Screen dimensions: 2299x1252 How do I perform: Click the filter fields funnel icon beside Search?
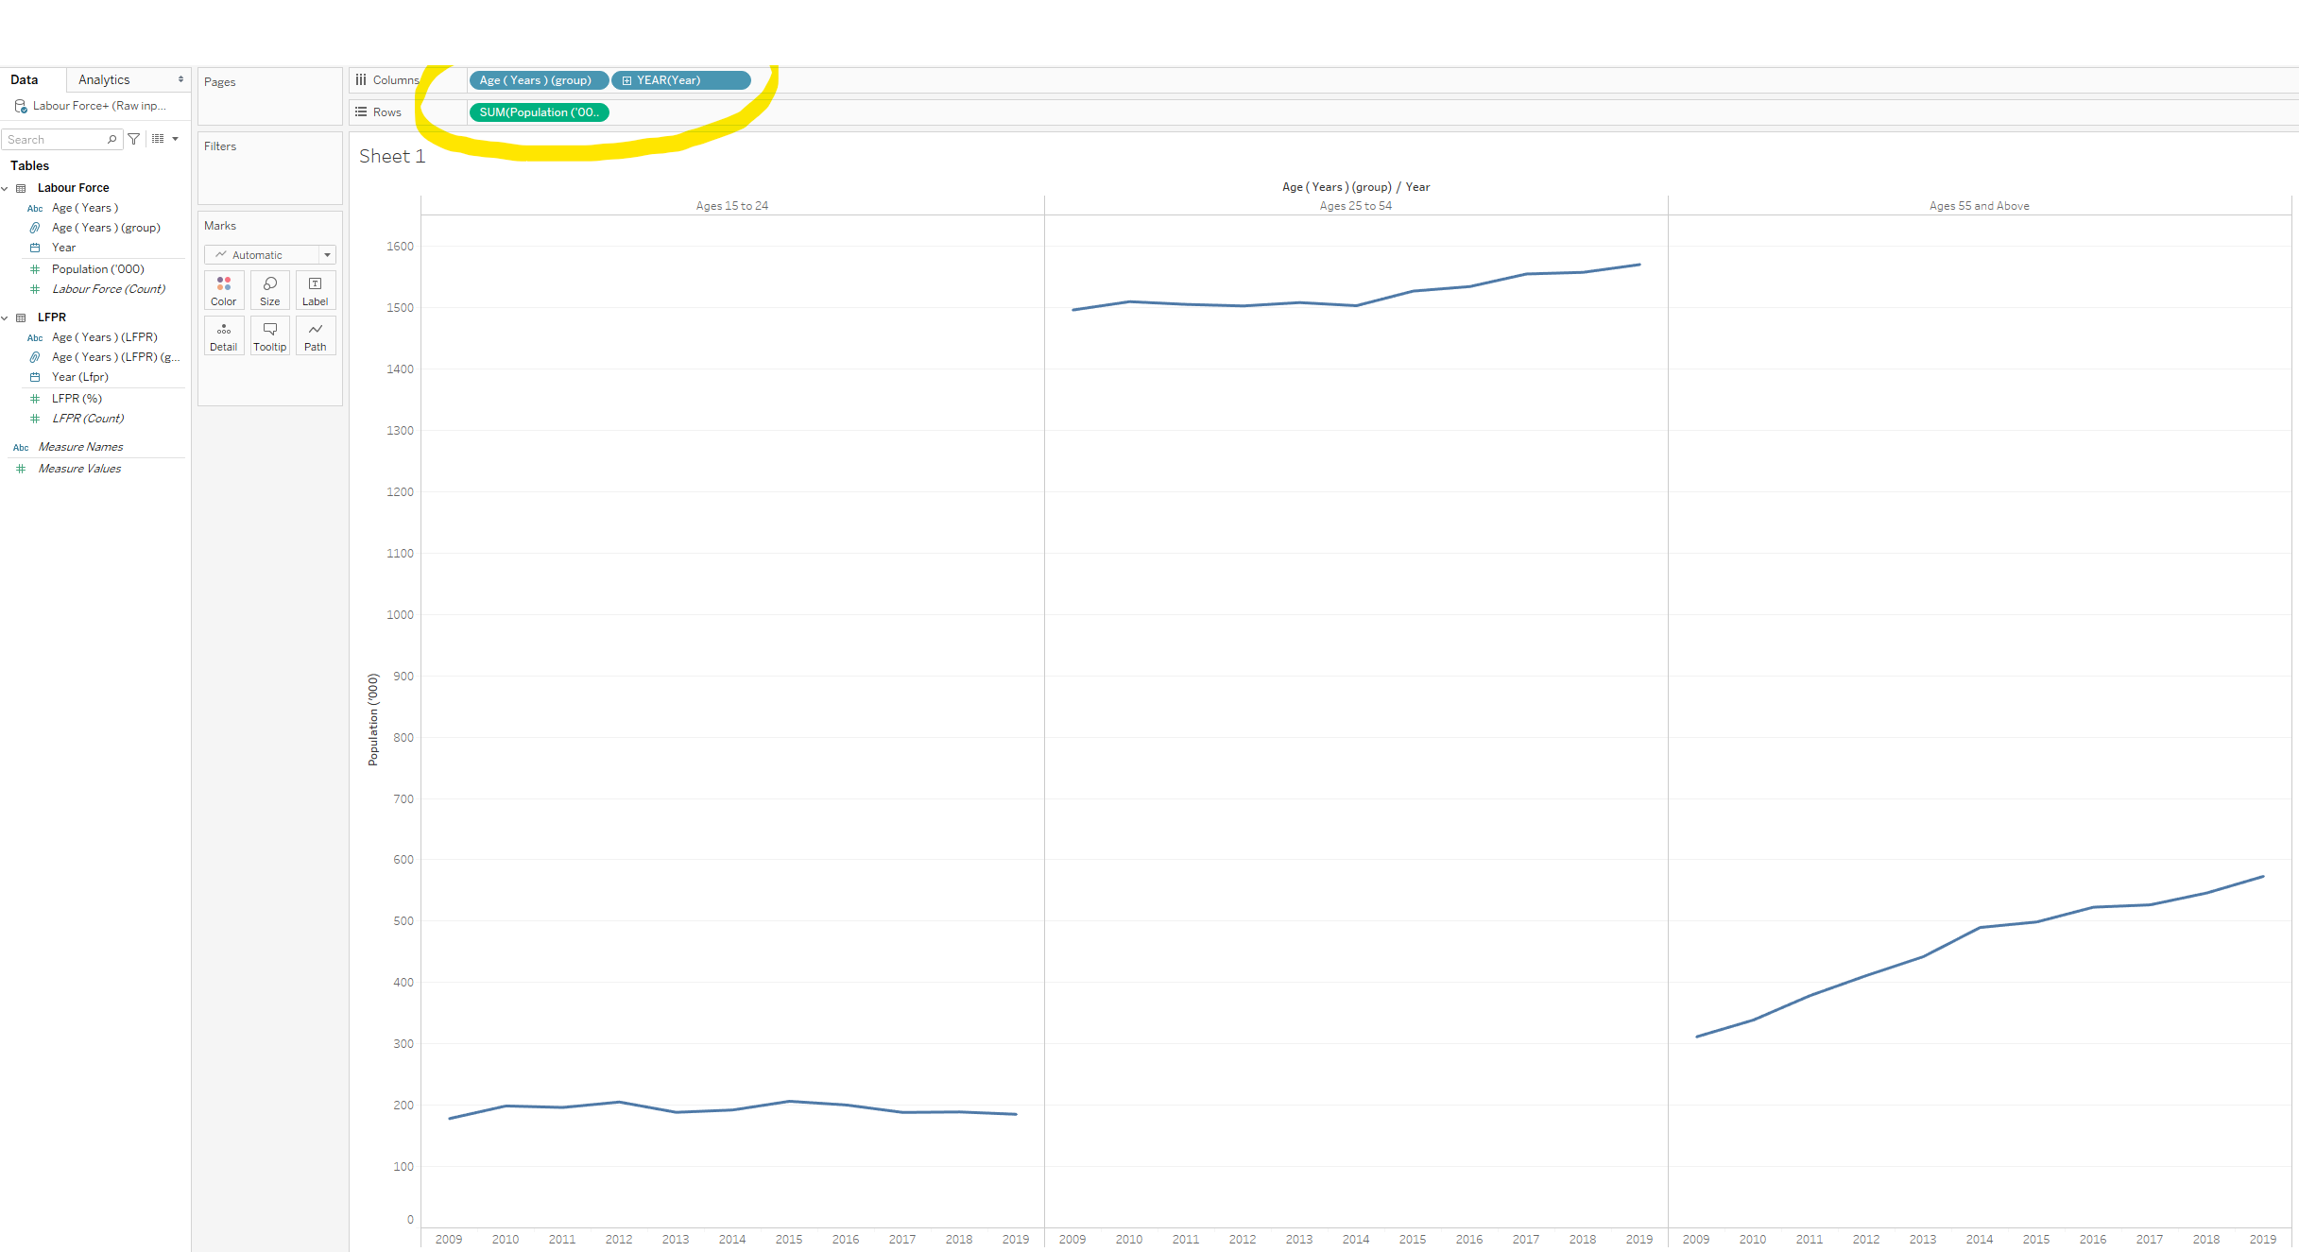point(133,139)
